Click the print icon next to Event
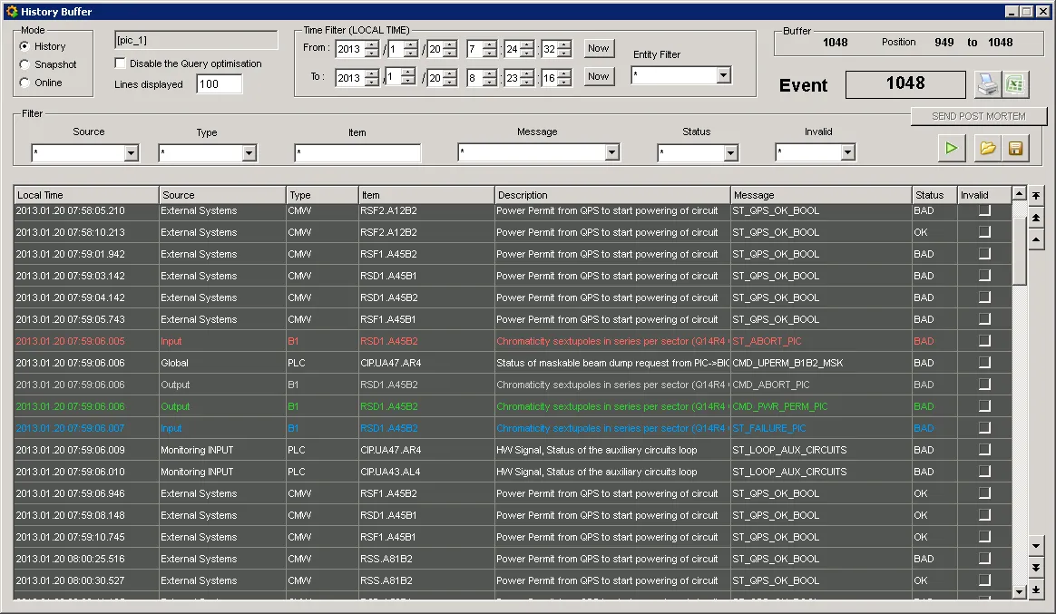The height and width of the screenshot is (614, 1056). pos(986,84)
